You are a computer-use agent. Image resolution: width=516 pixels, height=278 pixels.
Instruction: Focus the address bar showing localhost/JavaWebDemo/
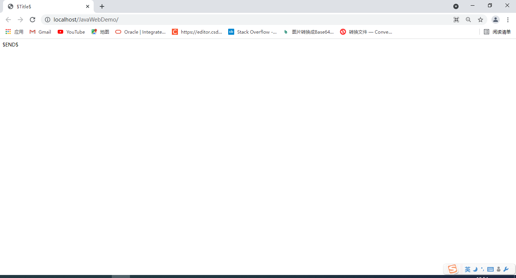pos(246,20)
